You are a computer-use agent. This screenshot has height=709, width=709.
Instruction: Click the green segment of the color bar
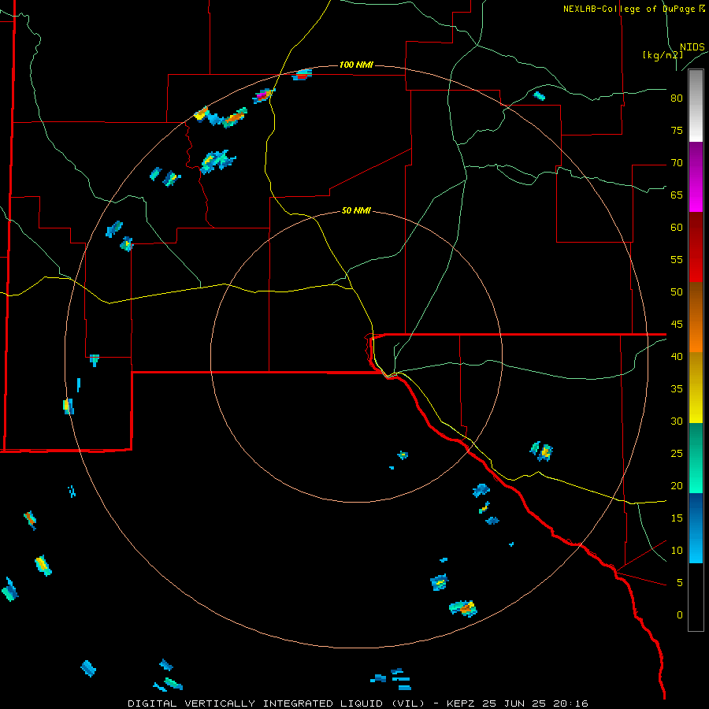[696, 458]
